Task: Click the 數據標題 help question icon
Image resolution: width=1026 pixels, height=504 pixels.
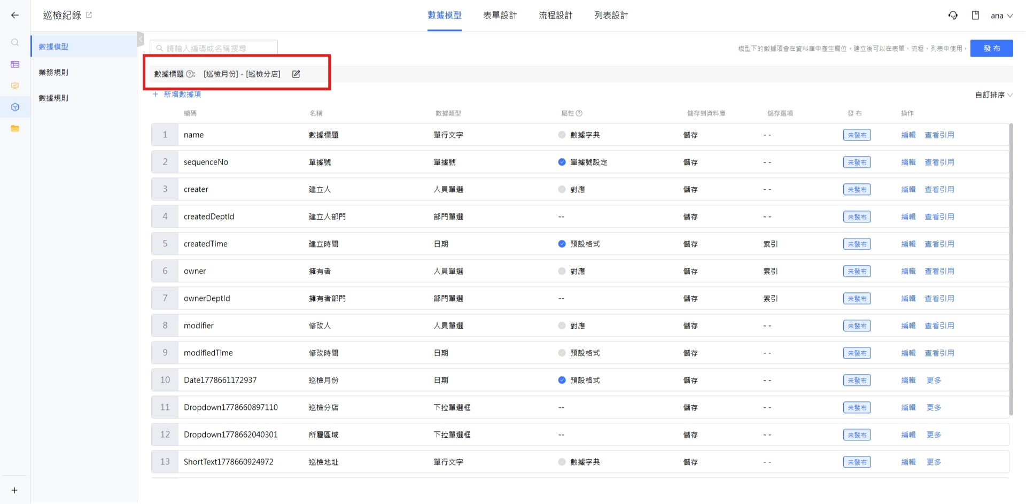Action: [189, 74]
